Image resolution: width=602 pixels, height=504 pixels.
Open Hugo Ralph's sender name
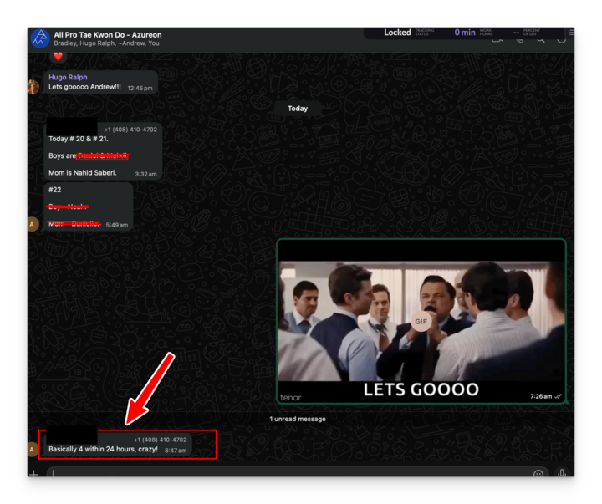click(x=68, y=77)
